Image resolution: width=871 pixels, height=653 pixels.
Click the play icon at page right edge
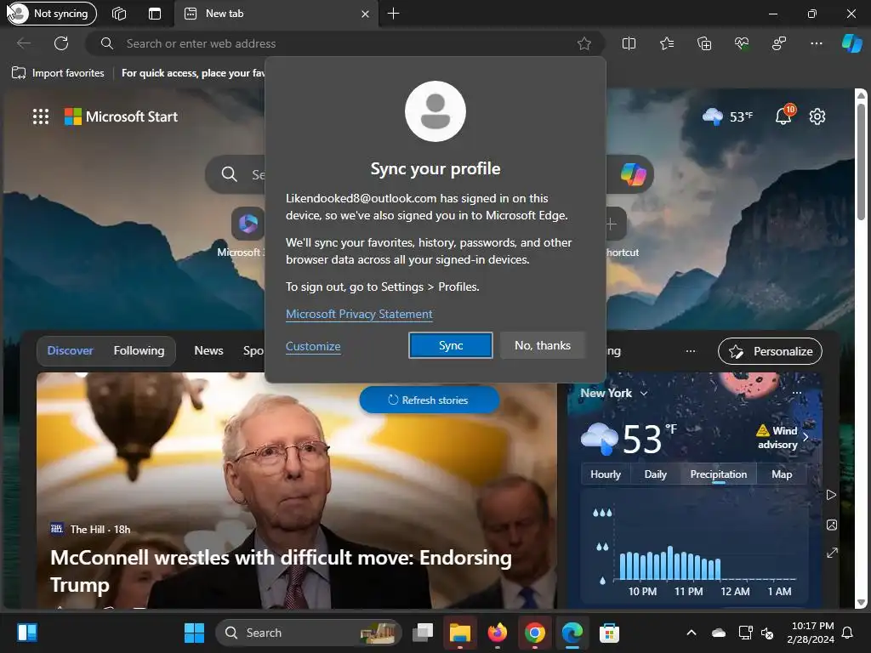point(832,495)
